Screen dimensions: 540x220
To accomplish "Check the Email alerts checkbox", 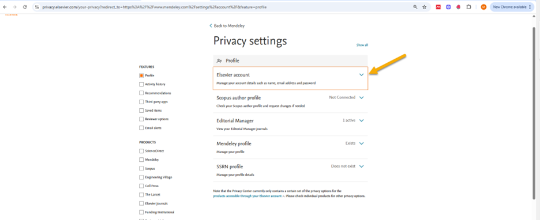I will pyautogui.click(x=141, y=128).
